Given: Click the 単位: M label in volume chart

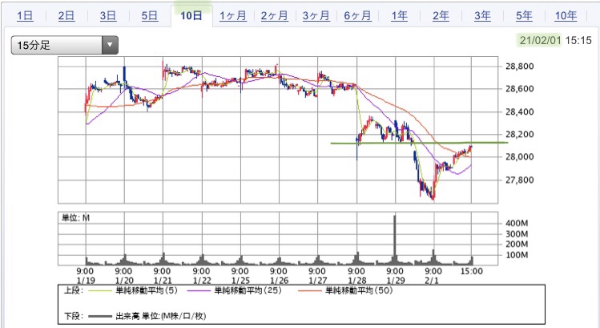Looking at the screenshot, I should click(75, 218).
